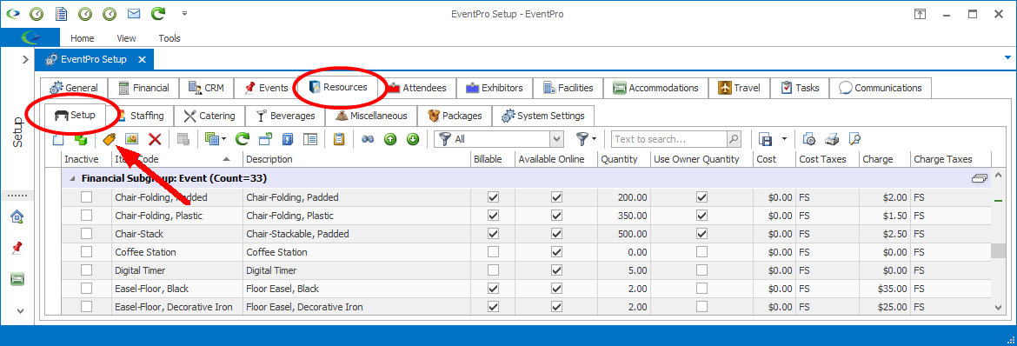
Task: Click the group panel icon on Financial Subgroup row
Action: (980, 178)
